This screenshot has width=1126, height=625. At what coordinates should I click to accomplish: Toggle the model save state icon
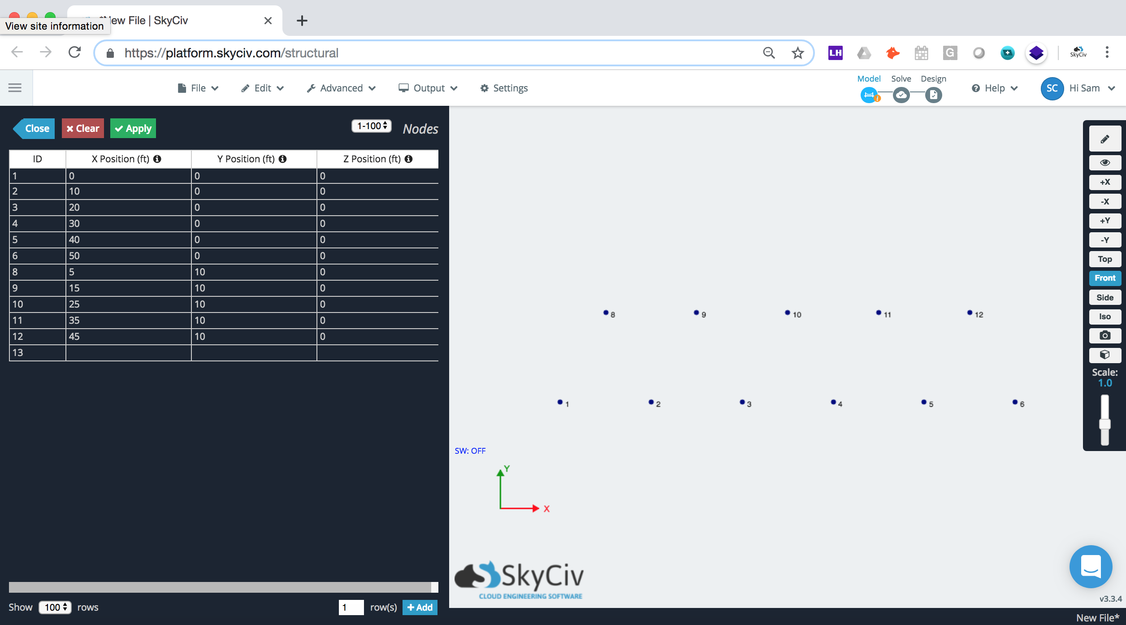coord(870,93)
